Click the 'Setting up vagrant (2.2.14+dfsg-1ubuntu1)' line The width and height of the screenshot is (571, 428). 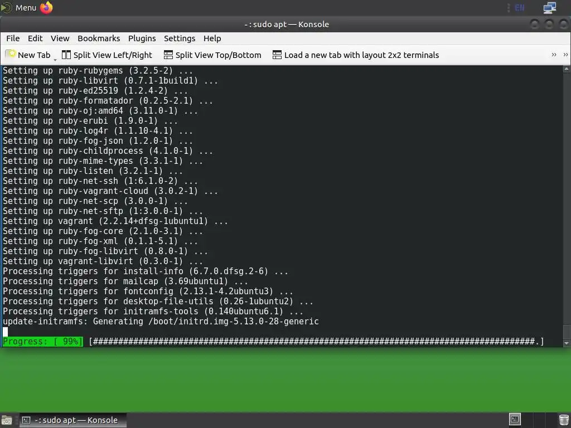[x=115, y=221]
